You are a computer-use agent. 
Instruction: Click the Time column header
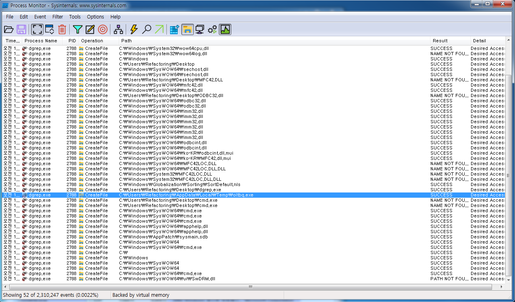(12, 41)
